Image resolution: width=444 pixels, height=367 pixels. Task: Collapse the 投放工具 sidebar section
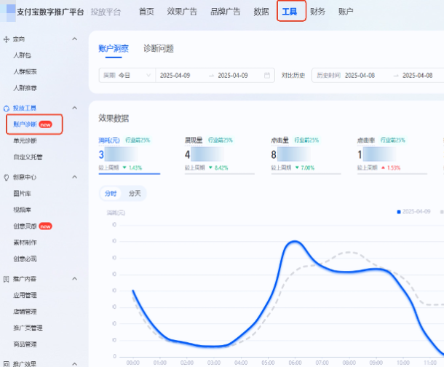pos(75,108)
